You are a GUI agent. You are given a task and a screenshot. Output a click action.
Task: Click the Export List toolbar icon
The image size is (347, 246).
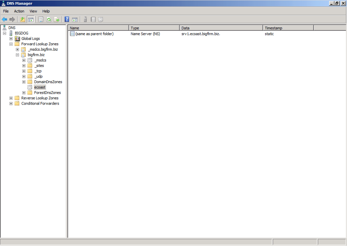pos(57,19)
